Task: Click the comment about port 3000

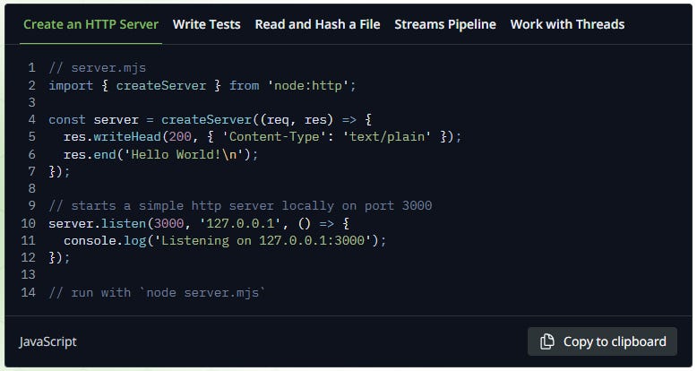Action: (240, 205)
